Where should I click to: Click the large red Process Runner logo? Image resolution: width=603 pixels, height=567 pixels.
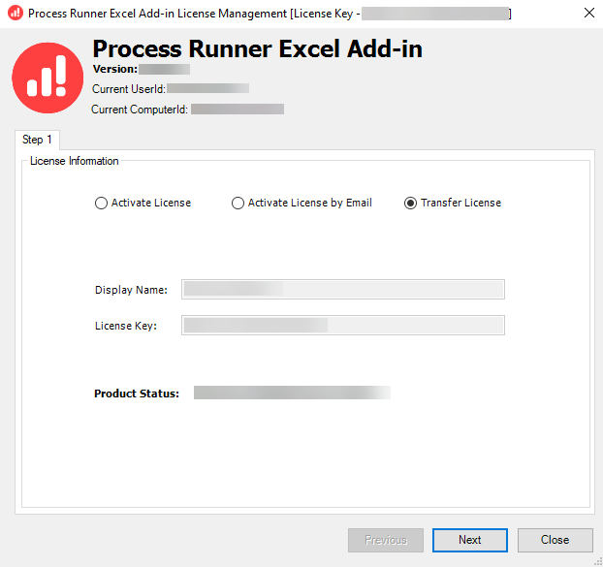tap(48, 78)
